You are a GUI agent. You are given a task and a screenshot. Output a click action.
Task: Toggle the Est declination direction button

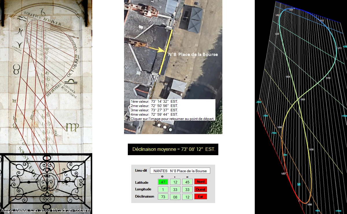200,197
